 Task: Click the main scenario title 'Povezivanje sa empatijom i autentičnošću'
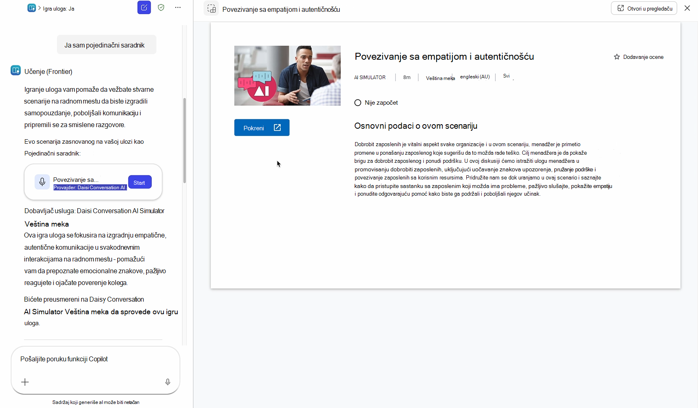click(444, 56)
